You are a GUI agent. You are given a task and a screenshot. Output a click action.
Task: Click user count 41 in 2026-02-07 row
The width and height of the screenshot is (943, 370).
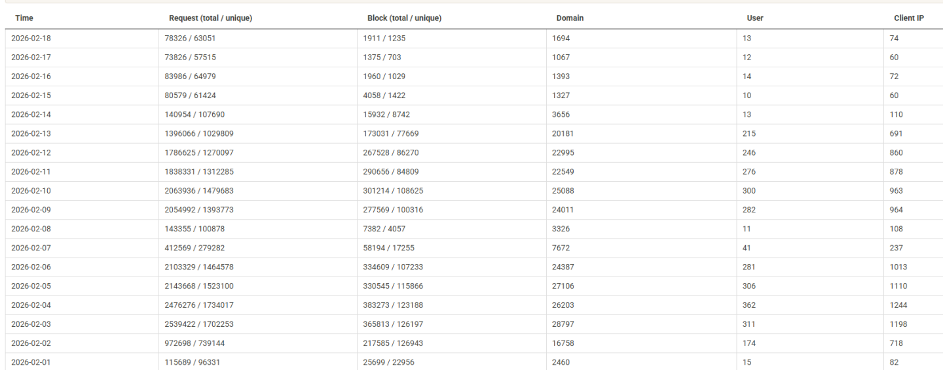pos(747,248)
